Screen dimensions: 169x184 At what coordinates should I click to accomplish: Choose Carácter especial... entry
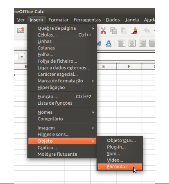pyautogui.click(x=62, y=74)
